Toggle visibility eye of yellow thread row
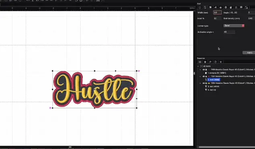 tap(204, 83)
